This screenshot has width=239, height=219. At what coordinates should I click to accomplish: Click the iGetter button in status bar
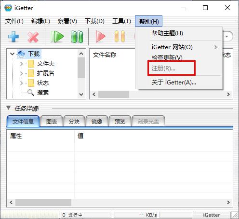click(212, 215)
